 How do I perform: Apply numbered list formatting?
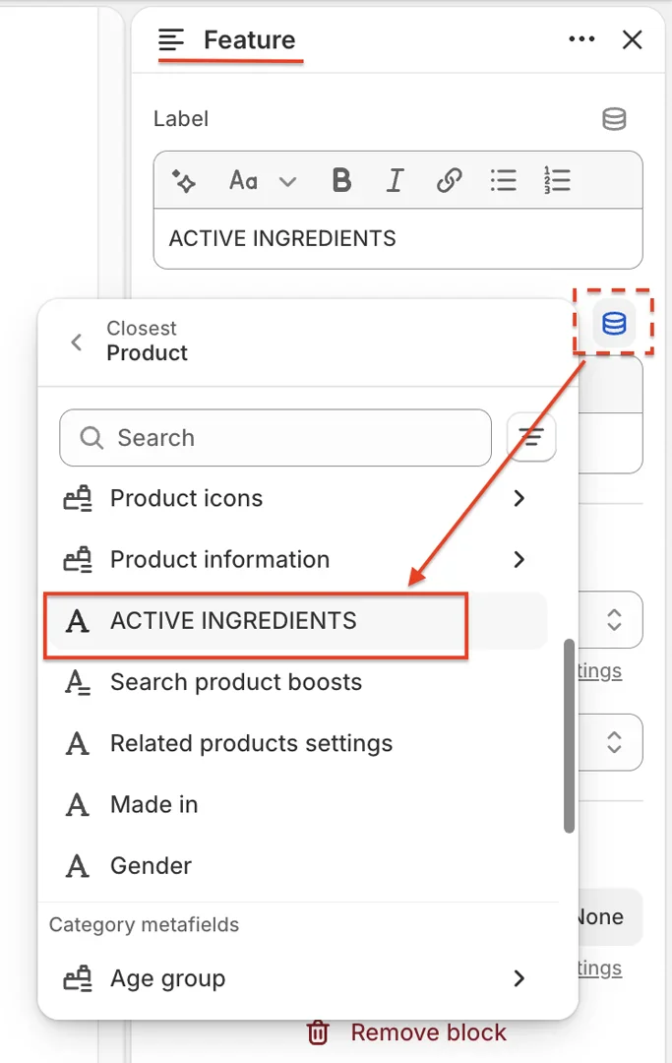(x=557, y=180)
